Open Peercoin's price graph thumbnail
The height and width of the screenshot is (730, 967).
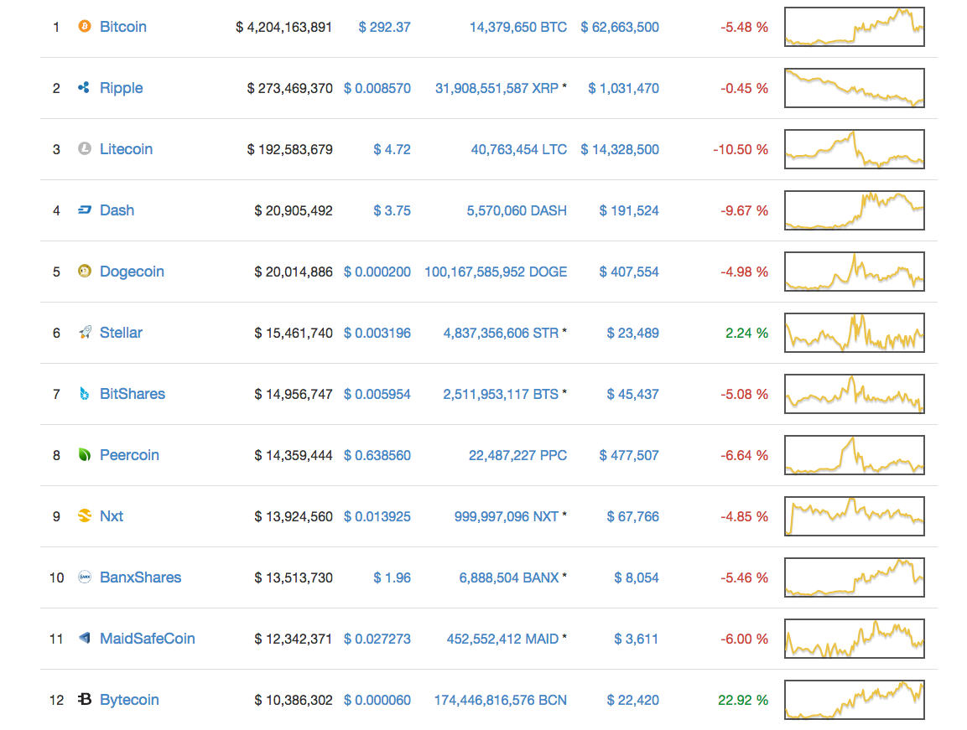tap(854, 455)
